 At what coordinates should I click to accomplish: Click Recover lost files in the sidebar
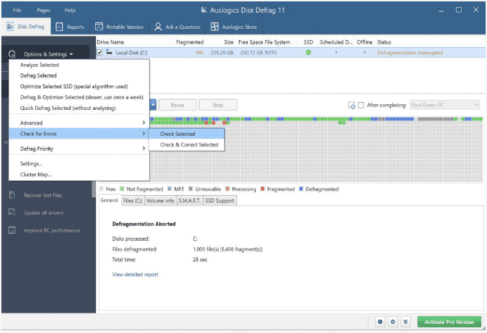(x=42, y=195)
